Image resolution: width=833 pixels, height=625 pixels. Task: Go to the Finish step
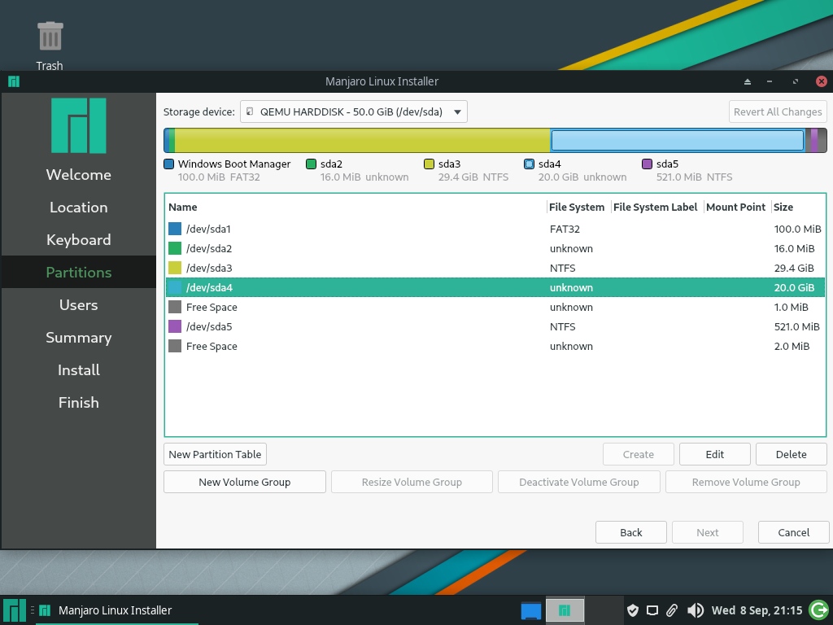click(79, 402)
